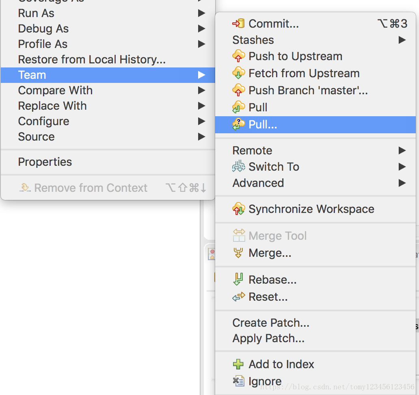The height and width of the screenshot is (395, 419).
Task: Click the Switch To branch icon
Action: [238, 167]
